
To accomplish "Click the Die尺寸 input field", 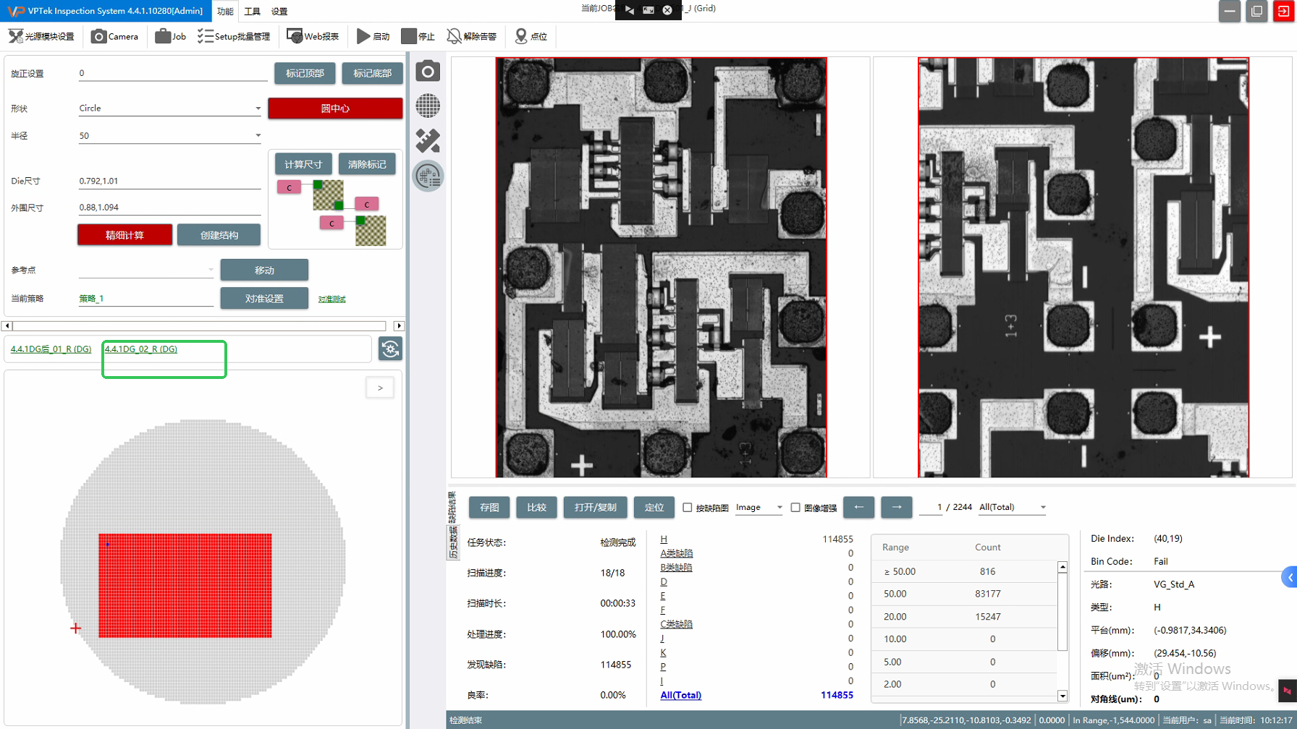I will pyautogui.click(x=169, y=181).
